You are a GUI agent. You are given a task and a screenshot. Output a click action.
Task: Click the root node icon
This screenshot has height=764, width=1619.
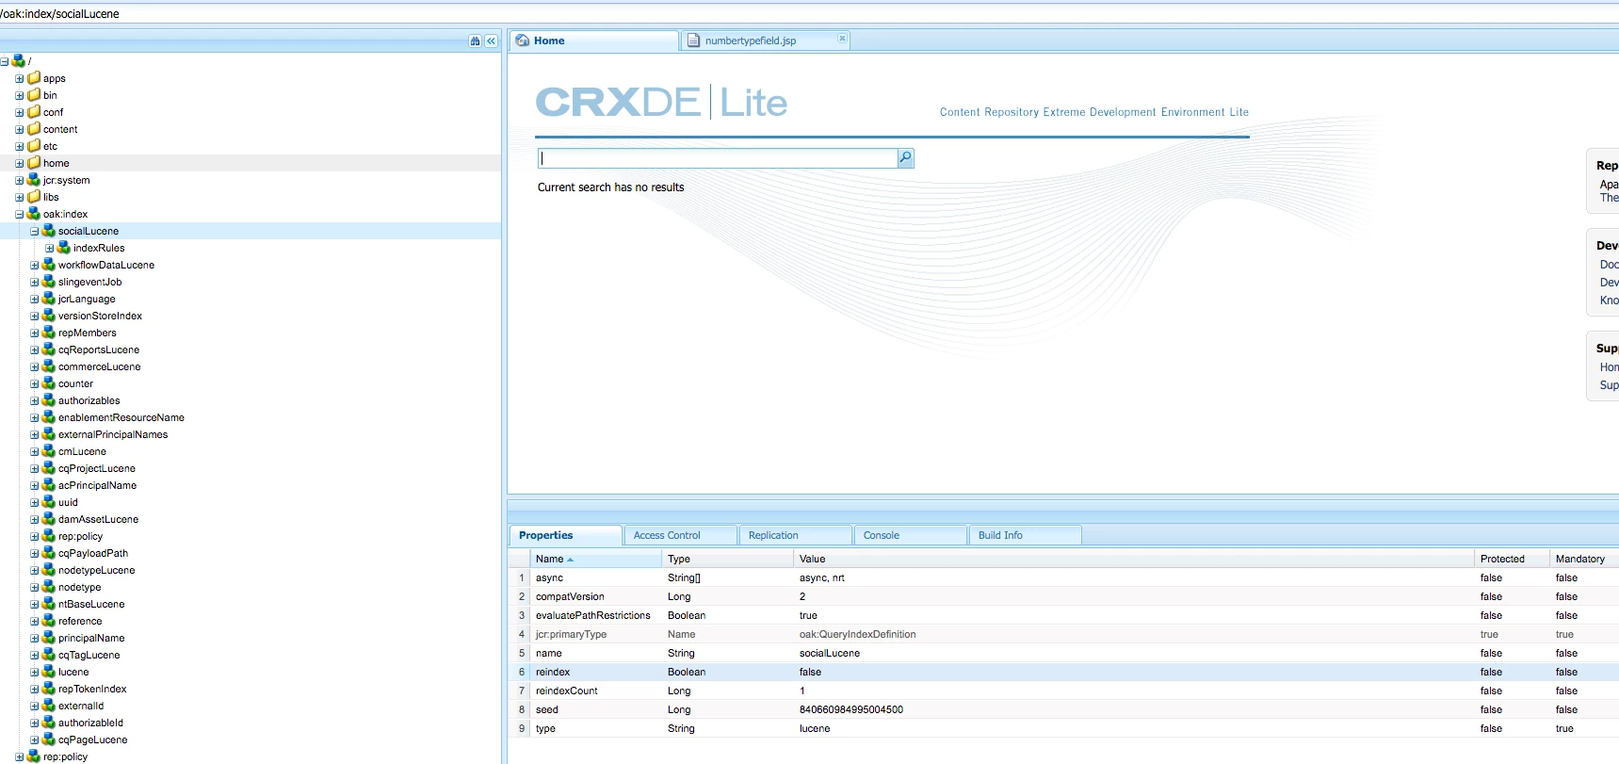19,61
